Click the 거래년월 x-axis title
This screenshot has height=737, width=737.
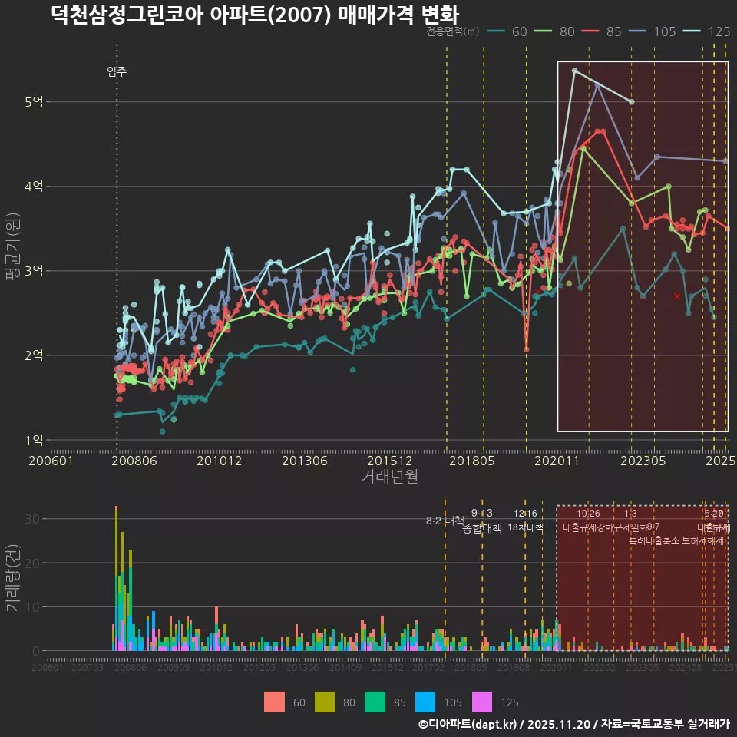389,476
